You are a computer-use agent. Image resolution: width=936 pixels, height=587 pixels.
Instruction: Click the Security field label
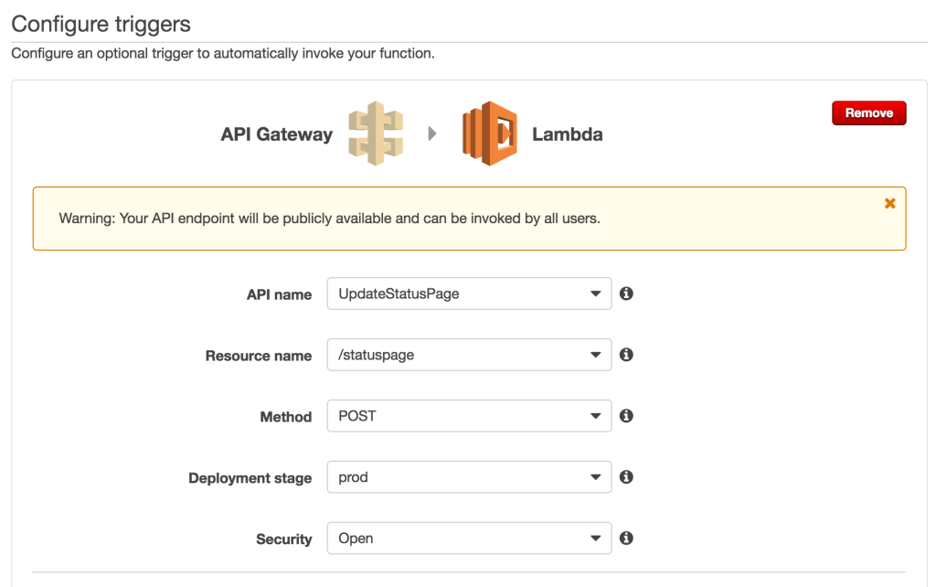coord(284,539)
